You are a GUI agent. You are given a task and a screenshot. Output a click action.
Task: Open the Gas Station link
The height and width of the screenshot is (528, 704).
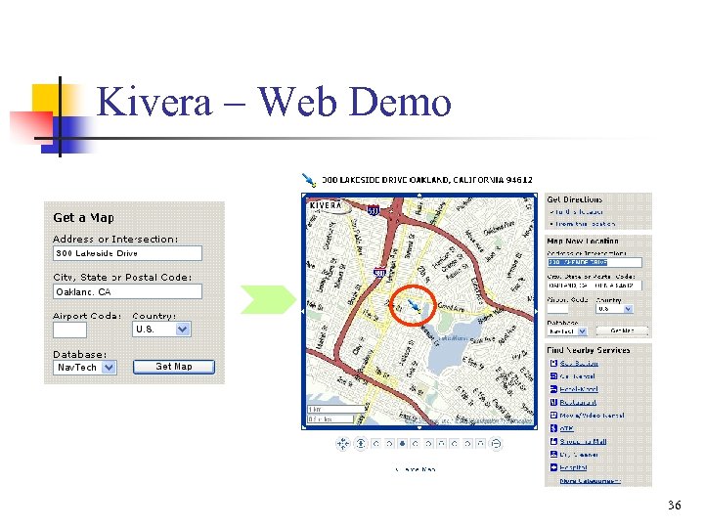[x=579, y=363]
